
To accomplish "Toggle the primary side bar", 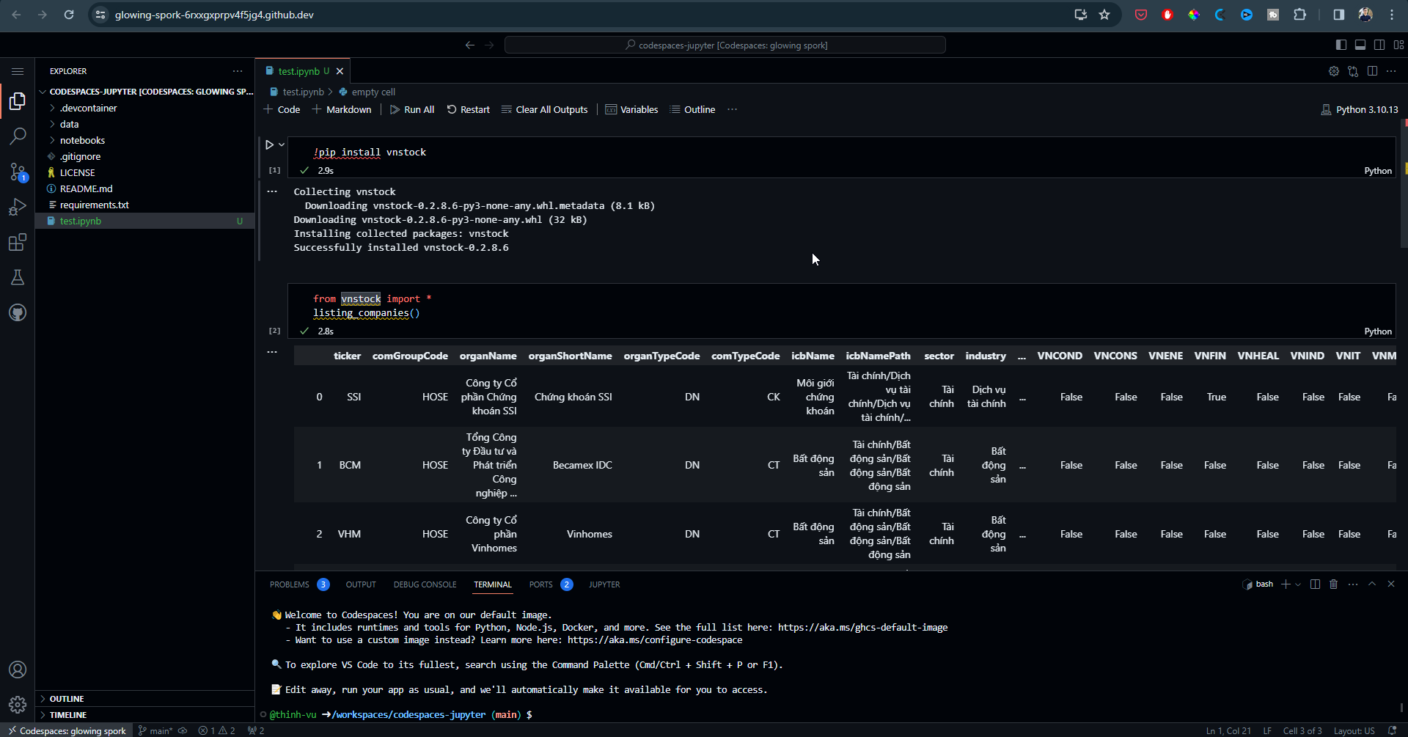I will [x=1341, y=45].
